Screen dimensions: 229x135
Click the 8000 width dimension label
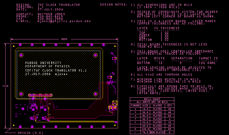64,39
